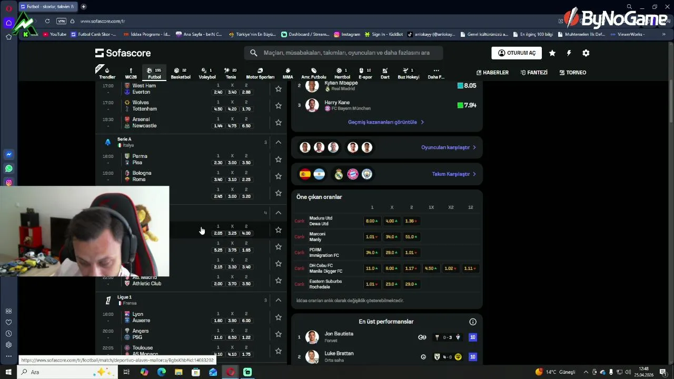Collapse the league section with 4 matches
This screenshot has height=379, width=674.
[279, 213]
